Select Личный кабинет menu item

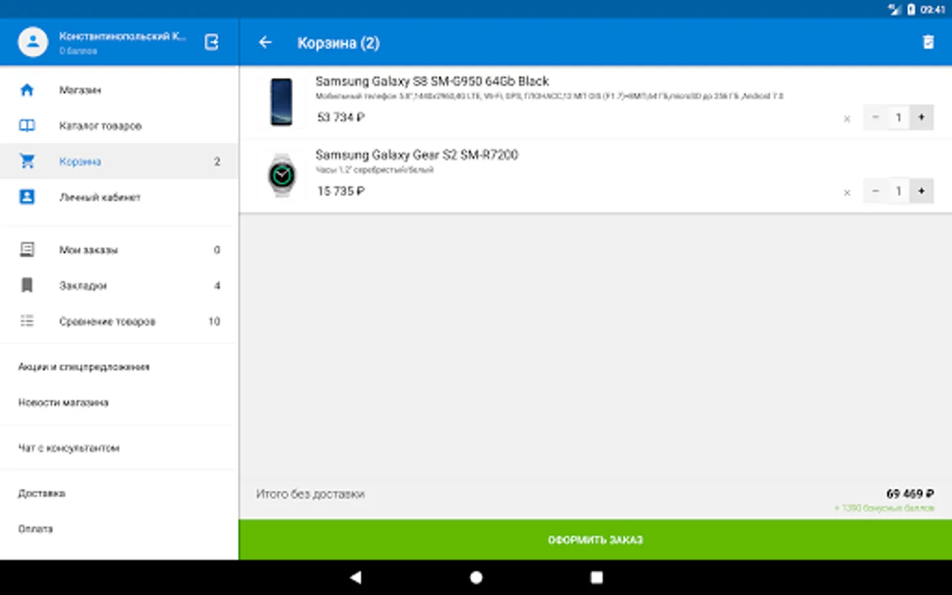point(100,197)
